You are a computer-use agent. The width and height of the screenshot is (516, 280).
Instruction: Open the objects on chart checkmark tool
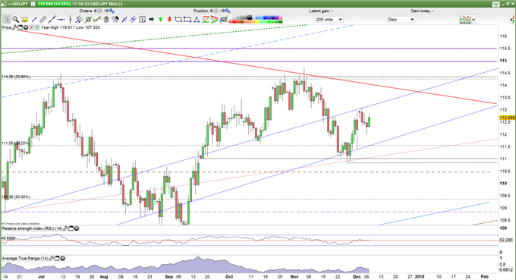[88, 20]
